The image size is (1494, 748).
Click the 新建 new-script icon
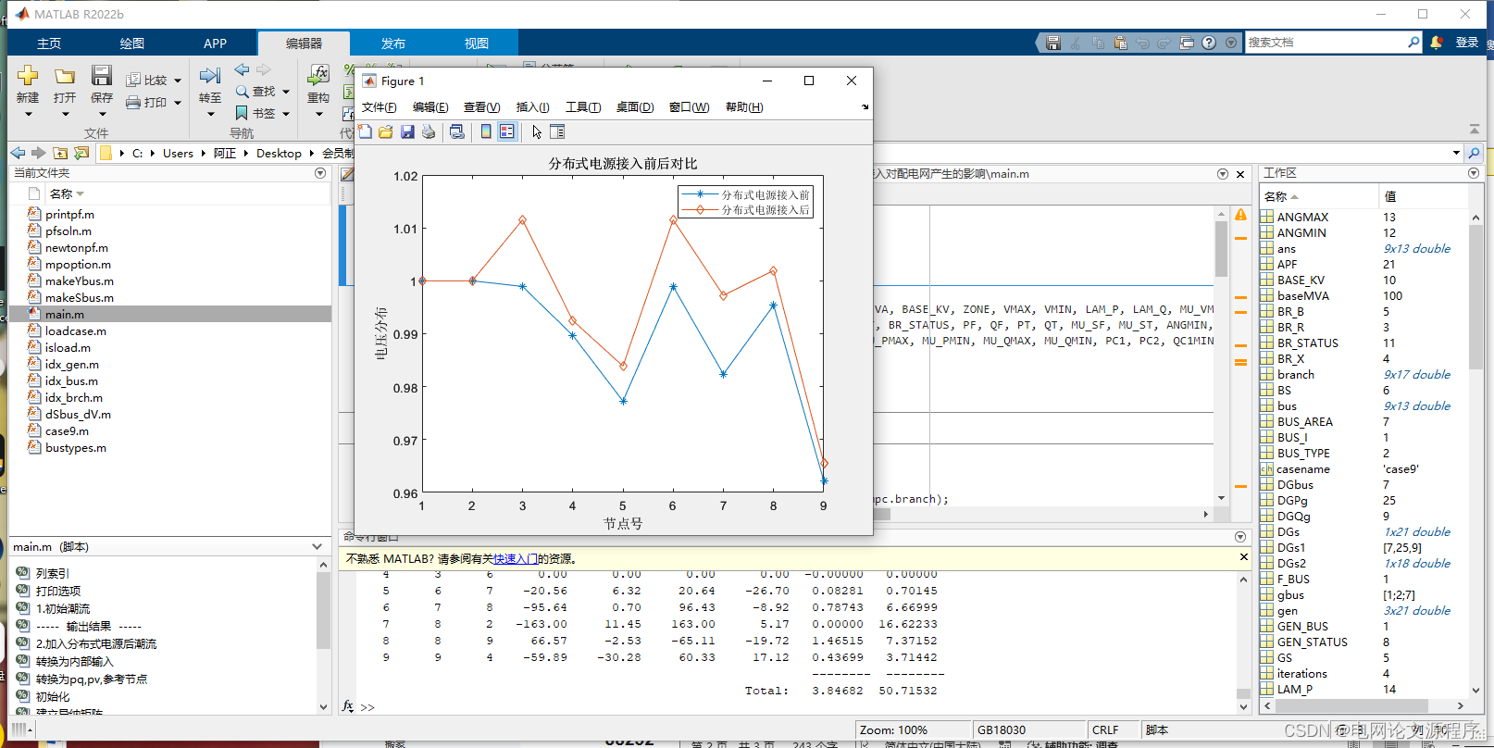(28, 75)
